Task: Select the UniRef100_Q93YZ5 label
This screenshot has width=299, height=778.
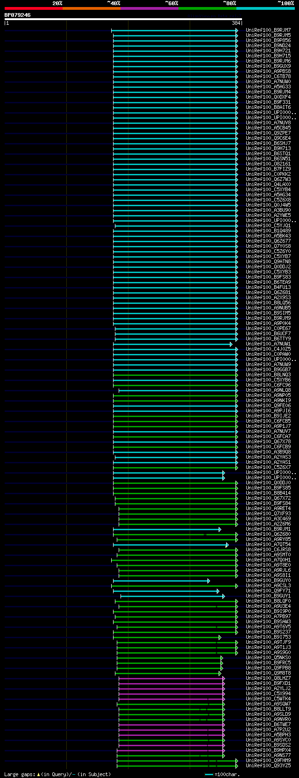Action: (x=268, y=766)
